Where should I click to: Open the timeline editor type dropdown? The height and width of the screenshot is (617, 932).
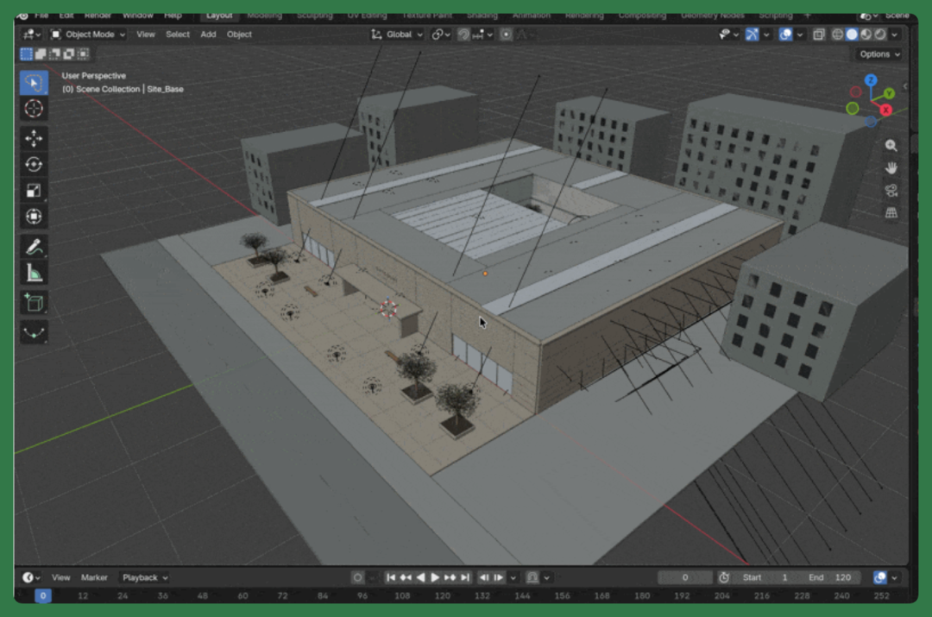click(x=31, y=578)
